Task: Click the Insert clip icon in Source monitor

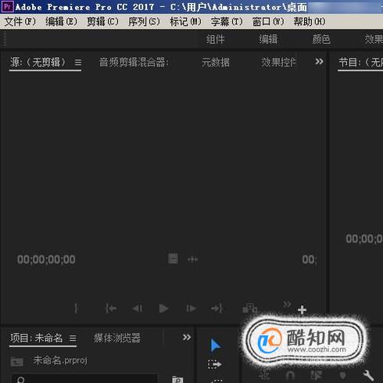Action: [249, 309]
